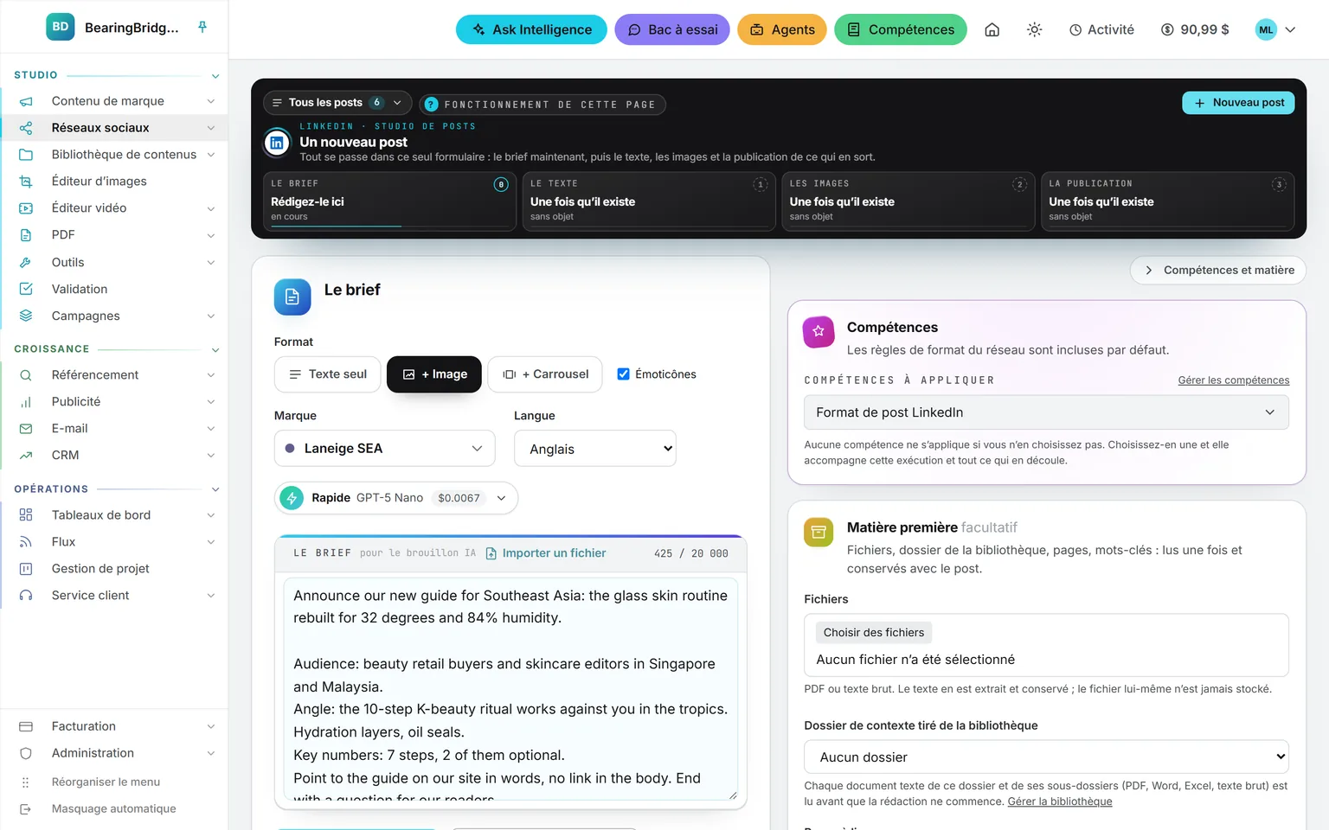Click the Le brief document icon
The height and width of the screenshot is (830, 1329).
coord(292,297)
